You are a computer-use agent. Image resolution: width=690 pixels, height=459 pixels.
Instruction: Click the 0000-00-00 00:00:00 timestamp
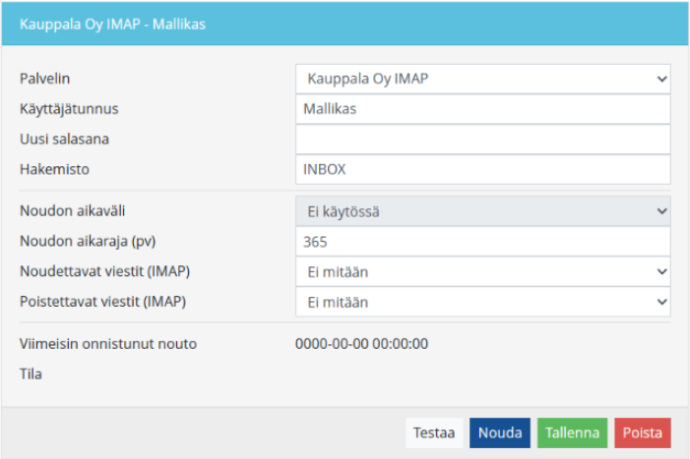point(361,344)
